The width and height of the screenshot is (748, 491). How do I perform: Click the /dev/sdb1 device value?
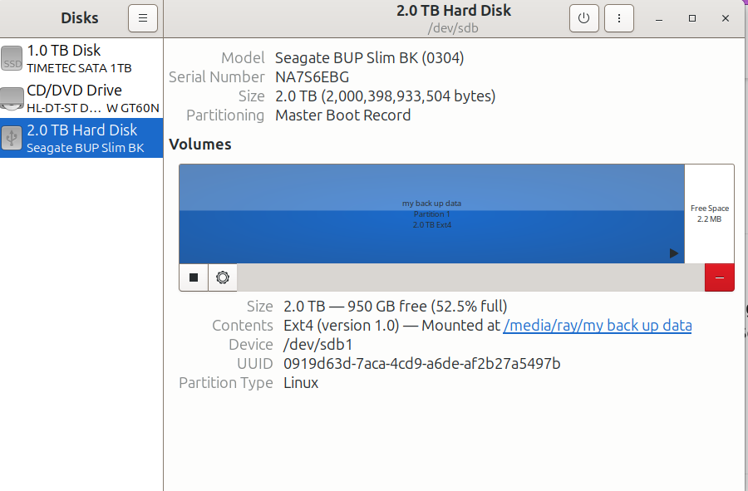(x=318, y=345)
